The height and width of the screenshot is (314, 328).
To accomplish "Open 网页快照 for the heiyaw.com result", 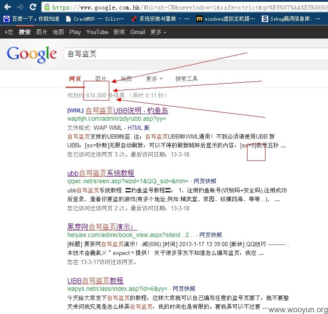I will (x=210, y=235).
